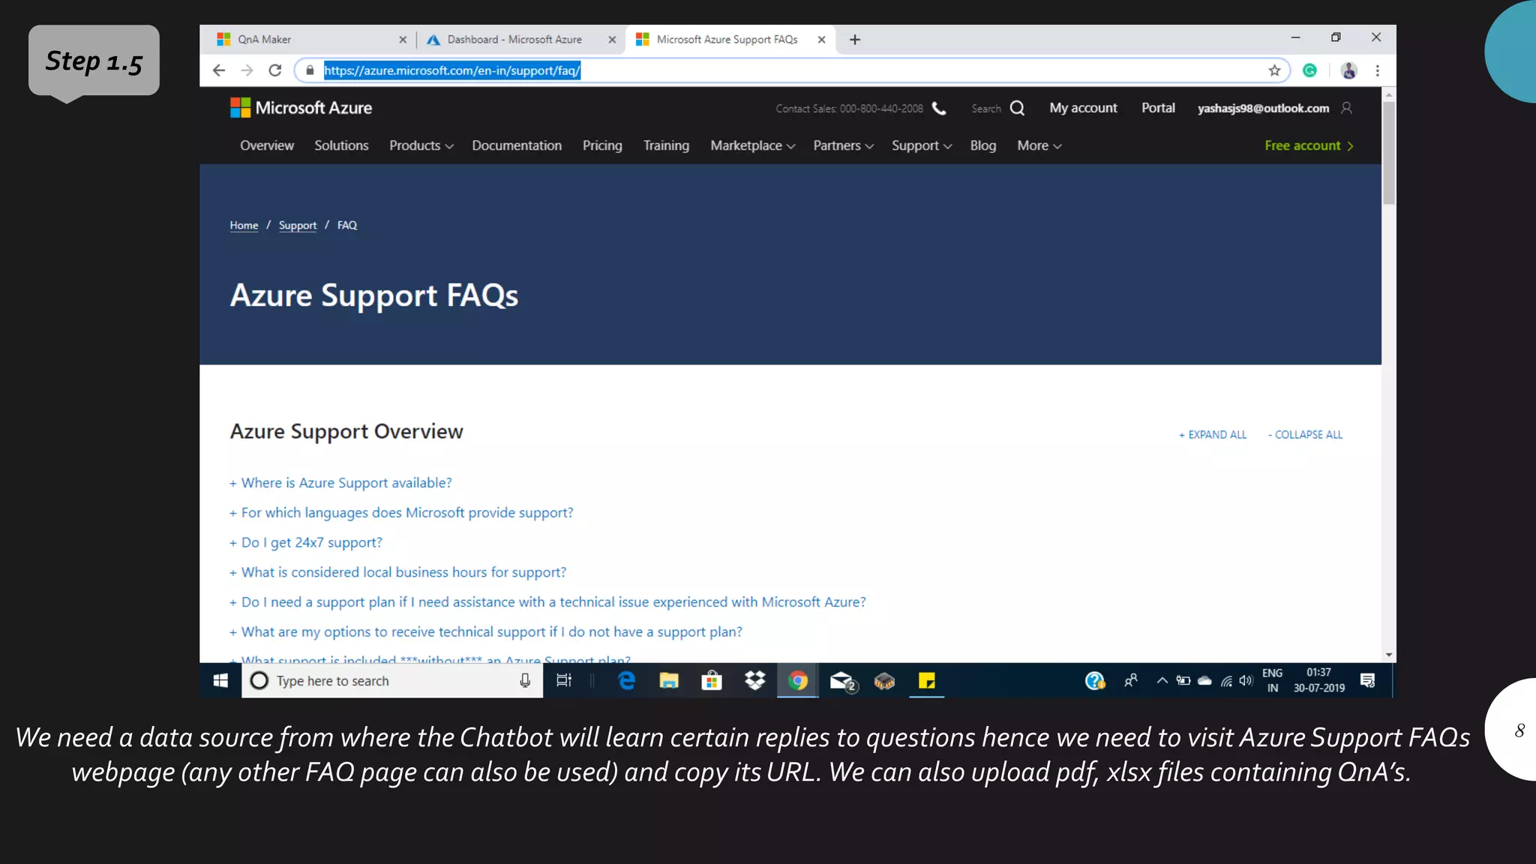
Task: Expand 'Do I get 24x7 support?'
Action: (306, 542)
